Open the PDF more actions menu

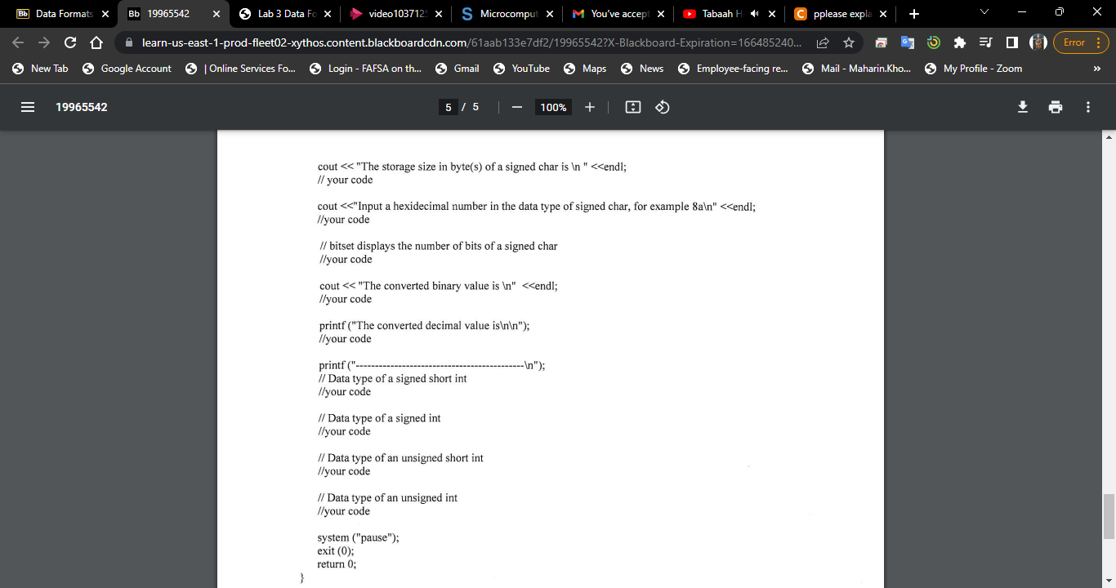tap(1087, 106)
